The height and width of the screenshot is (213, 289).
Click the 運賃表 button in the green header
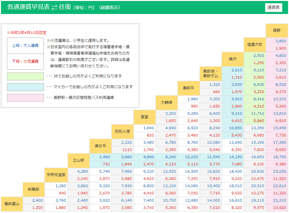coord(274,7)
